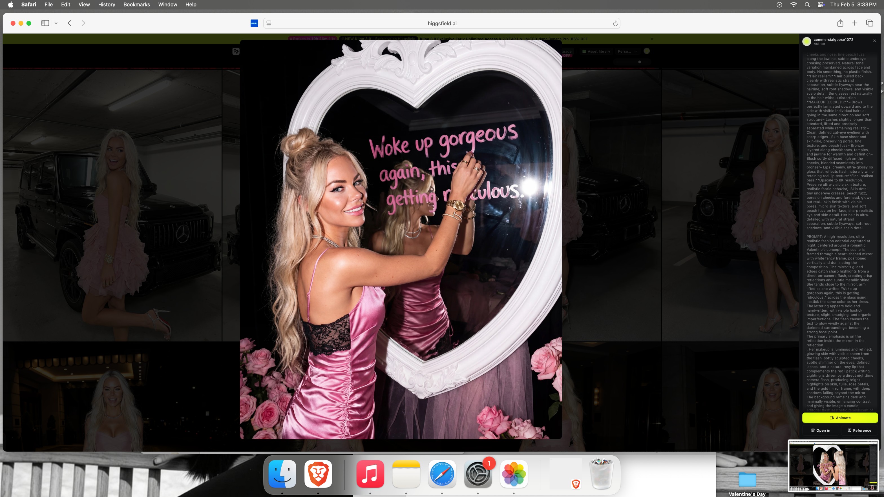884x497 pixels.
Task: Click the Reference button
Action: pos(859,431)
